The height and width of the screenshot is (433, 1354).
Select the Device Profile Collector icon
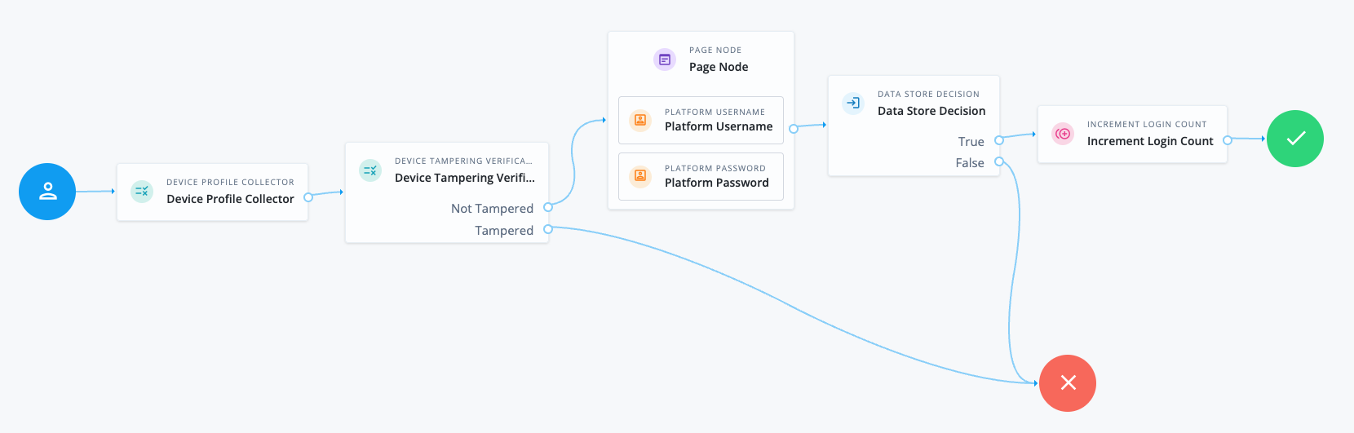coord(142,192)
